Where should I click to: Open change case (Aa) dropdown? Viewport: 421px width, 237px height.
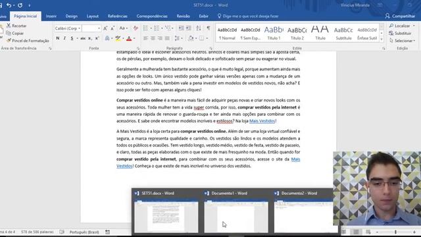click(x=123, y=28)
